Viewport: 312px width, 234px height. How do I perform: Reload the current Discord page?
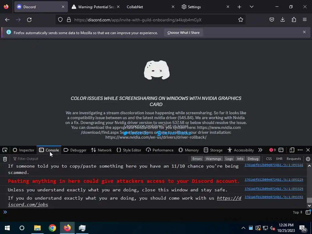[29, 20]
